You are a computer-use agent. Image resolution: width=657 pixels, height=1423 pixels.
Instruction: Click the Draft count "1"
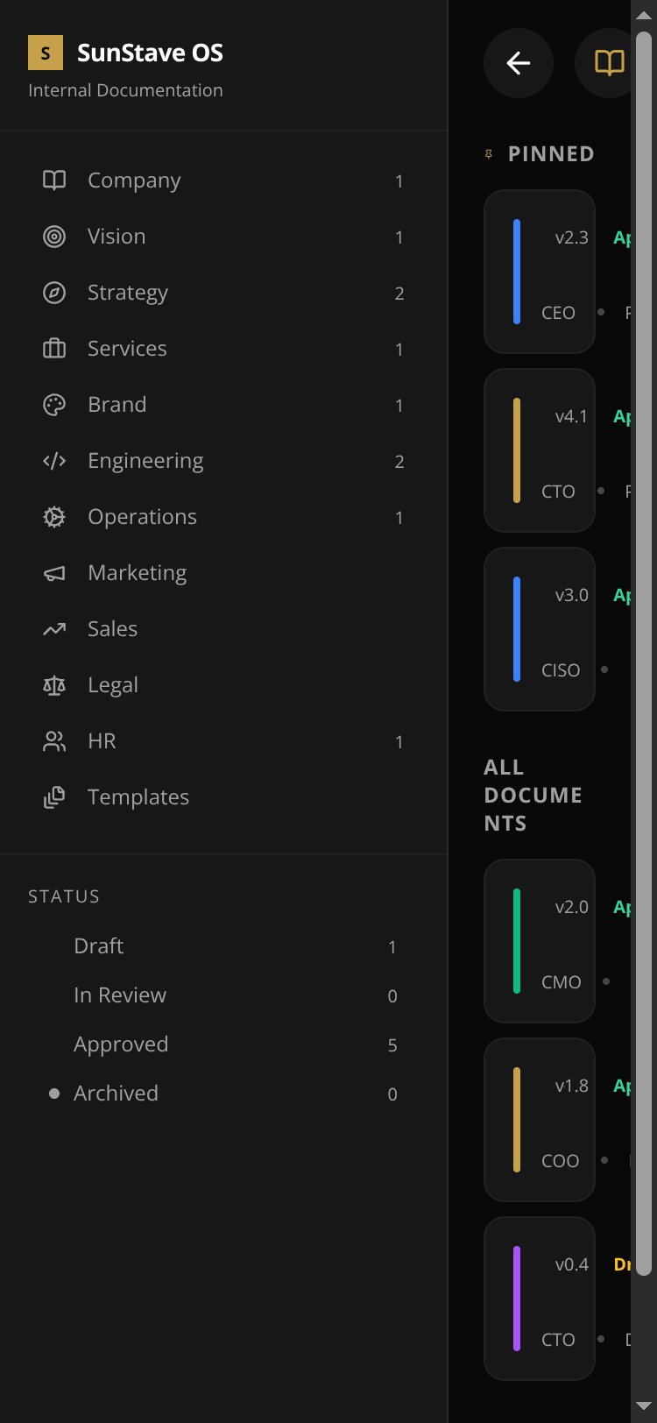[392, 947]
